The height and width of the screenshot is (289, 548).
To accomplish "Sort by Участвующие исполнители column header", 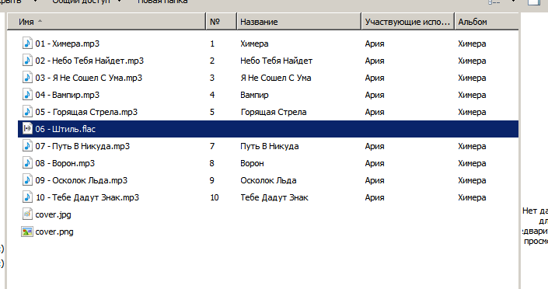I will pos(408,22).
